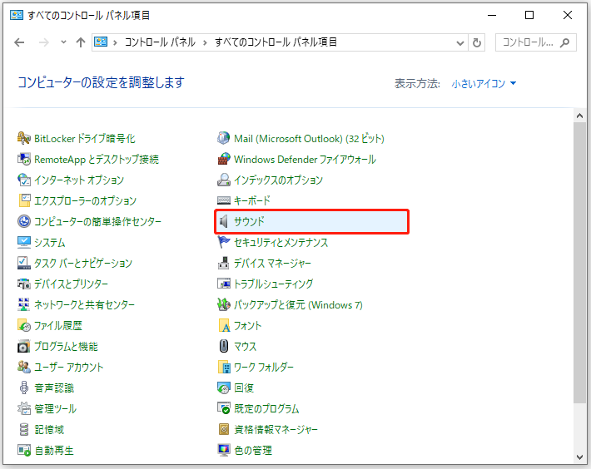The height and width of the screenshot is (469, 591).
Task: Click the キーボード icon
Action: (224, 200)
